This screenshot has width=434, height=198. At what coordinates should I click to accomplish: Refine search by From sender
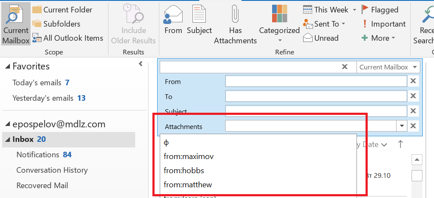pyautogui.click(x=173, y=21)
